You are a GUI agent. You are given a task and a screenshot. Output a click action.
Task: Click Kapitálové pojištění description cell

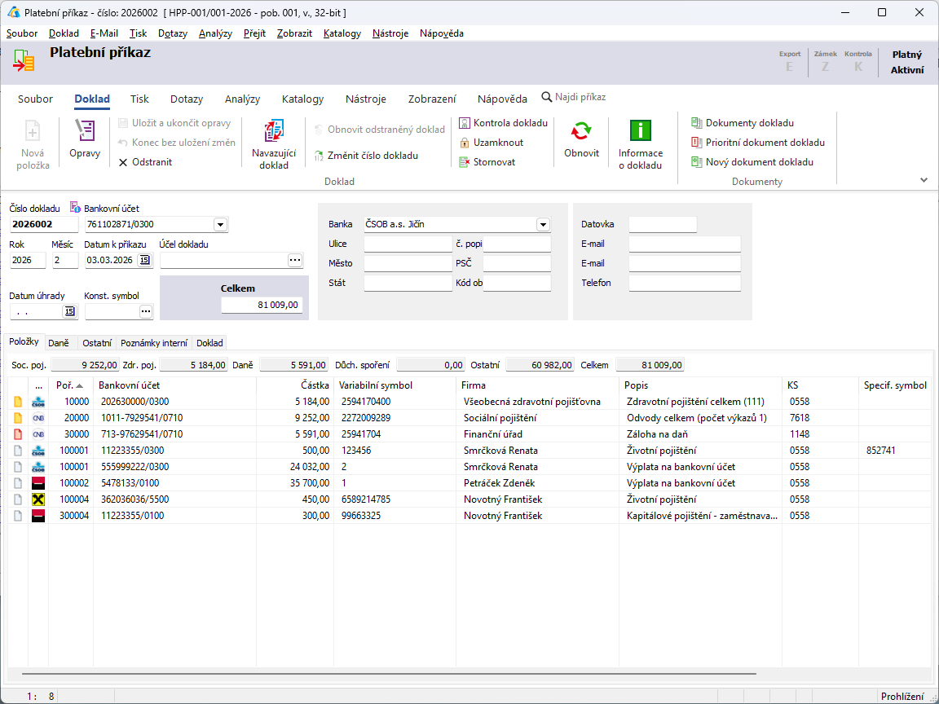[x=701, y=516]
